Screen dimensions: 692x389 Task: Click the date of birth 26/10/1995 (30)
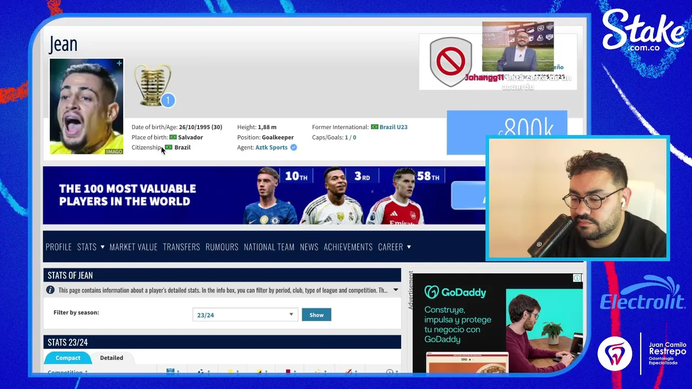point(201,127)
